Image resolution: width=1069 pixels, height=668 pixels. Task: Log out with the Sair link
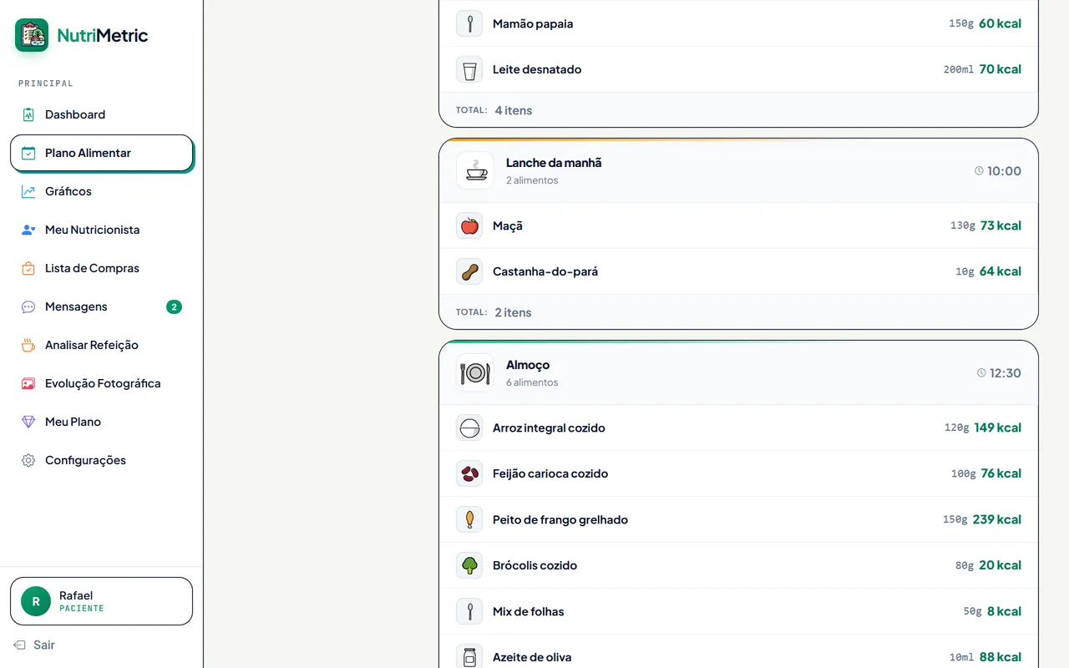[35, 645]
